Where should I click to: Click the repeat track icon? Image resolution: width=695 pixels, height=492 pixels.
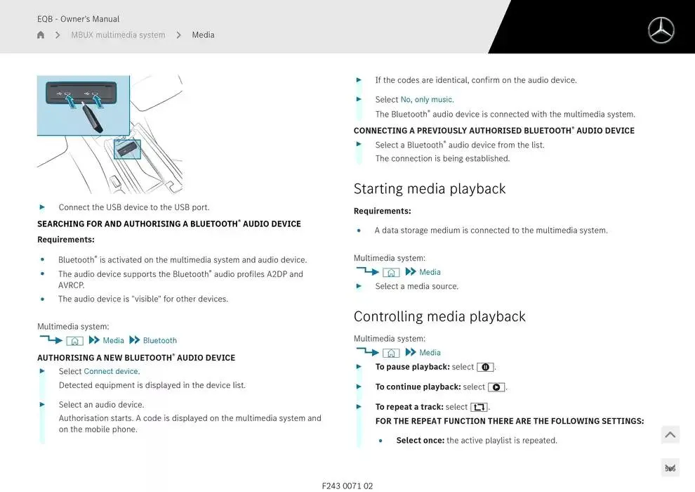point(479,407)
